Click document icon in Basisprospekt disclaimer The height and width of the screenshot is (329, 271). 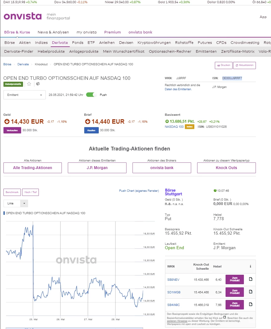225,317
